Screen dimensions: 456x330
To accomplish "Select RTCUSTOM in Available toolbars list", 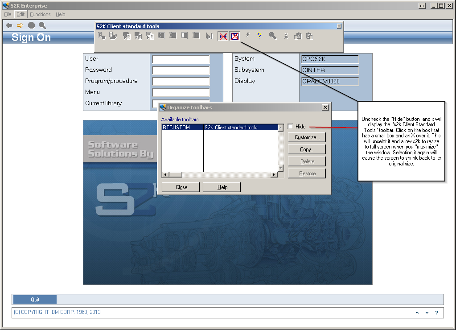I will [182, 128].
